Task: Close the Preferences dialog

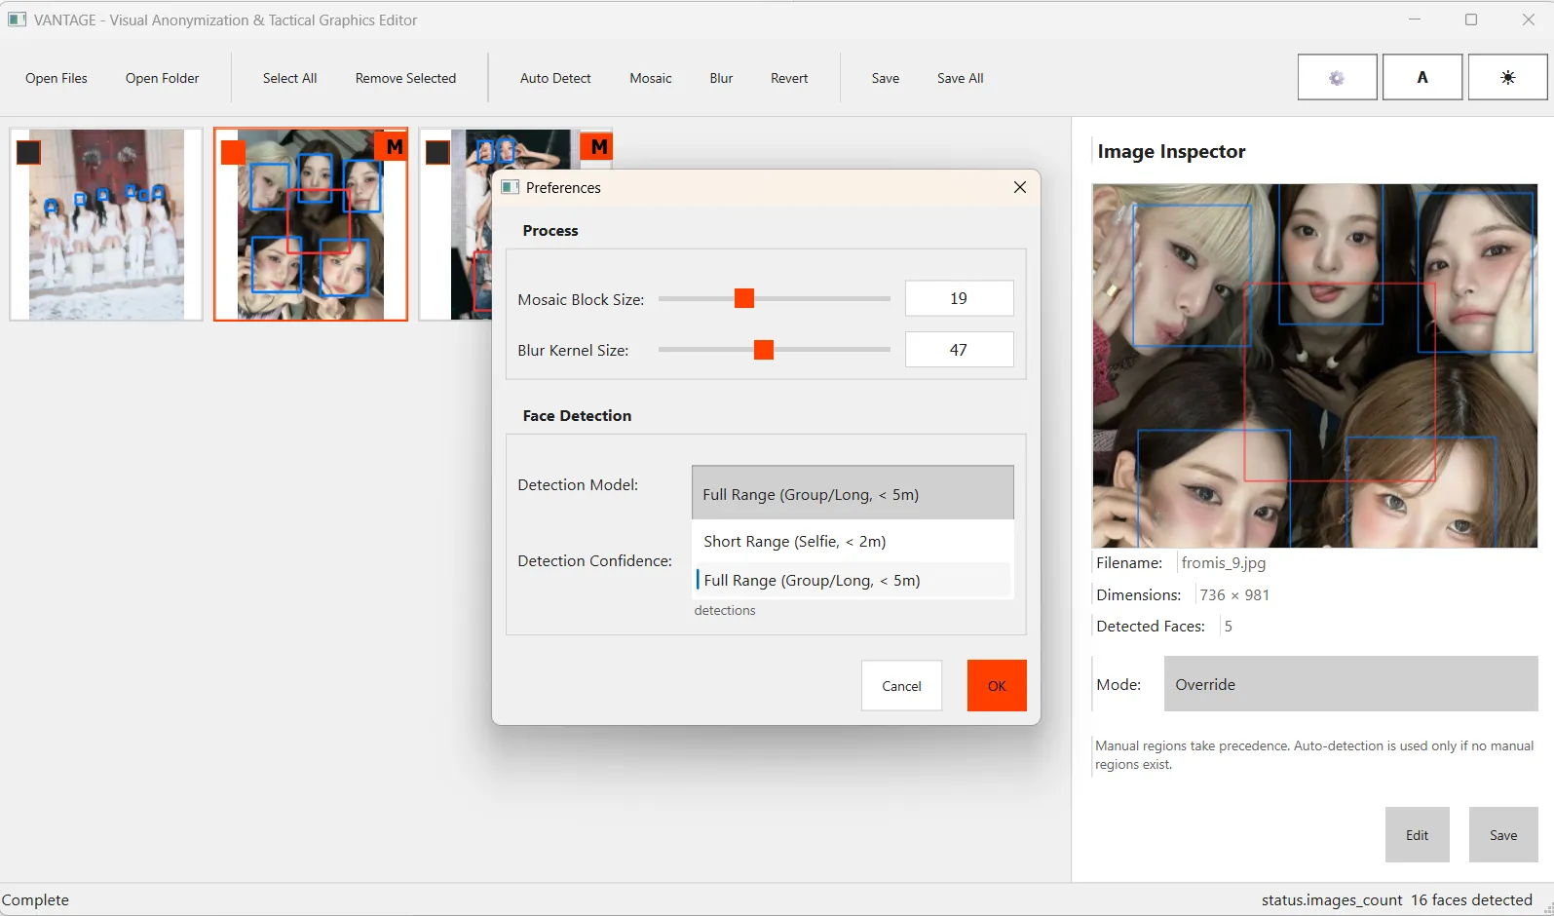Action: [x=1020, y=187]
